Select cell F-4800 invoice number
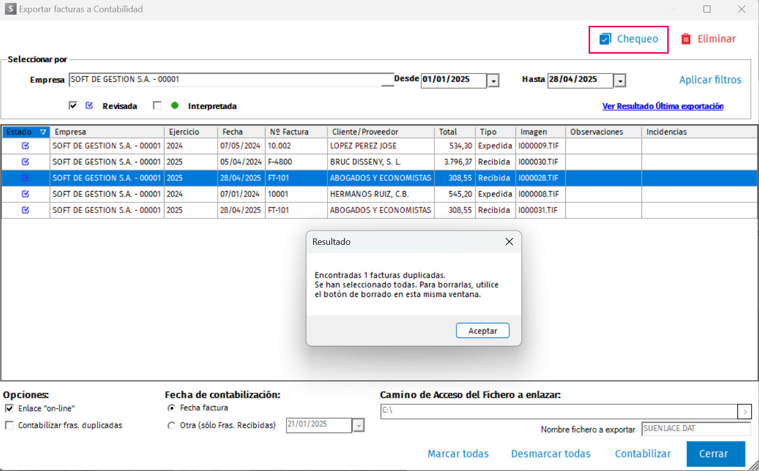Screen dimensions: 759x471 click(296, 162)
